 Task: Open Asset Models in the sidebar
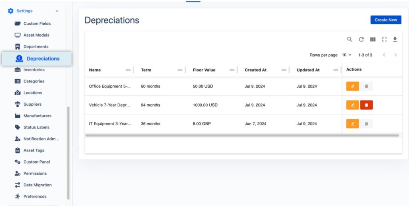pos(36,35)
